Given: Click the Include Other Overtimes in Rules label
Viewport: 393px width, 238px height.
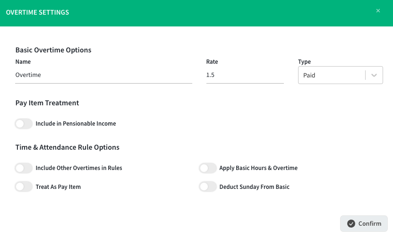Looking at the screenshot, I should pos(79,168).
